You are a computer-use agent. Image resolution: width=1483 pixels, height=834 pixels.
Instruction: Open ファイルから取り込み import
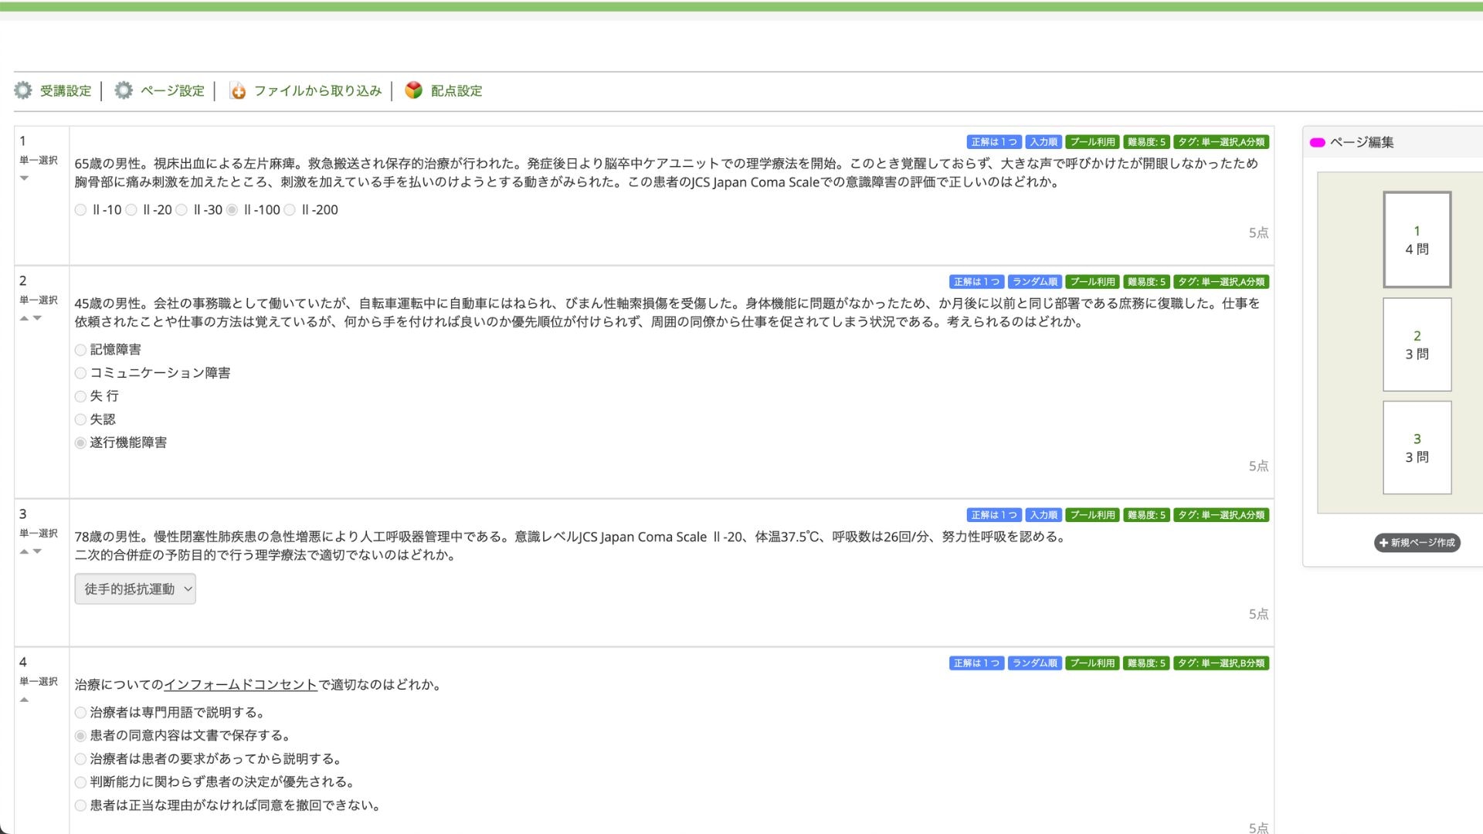[x=318, y=91]
